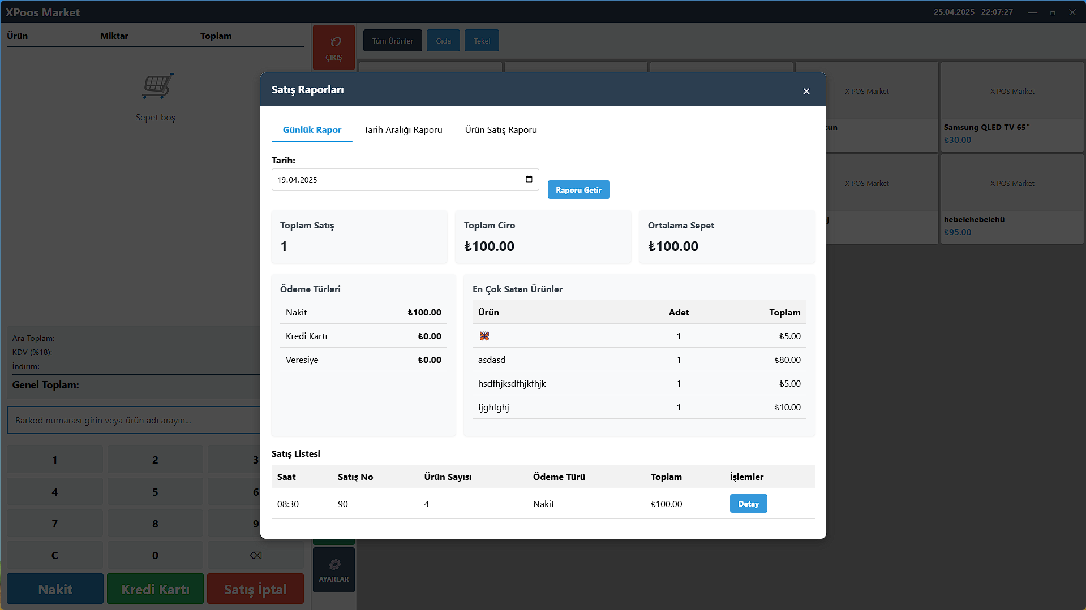The width and height of the screenshot is (1086, 610).
Task: Select the Günlük Rapor tab
Action: pyautogui.click(x=312, y=129)
